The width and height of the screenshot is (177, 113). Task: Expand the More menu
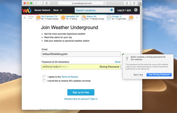[58, 10]
